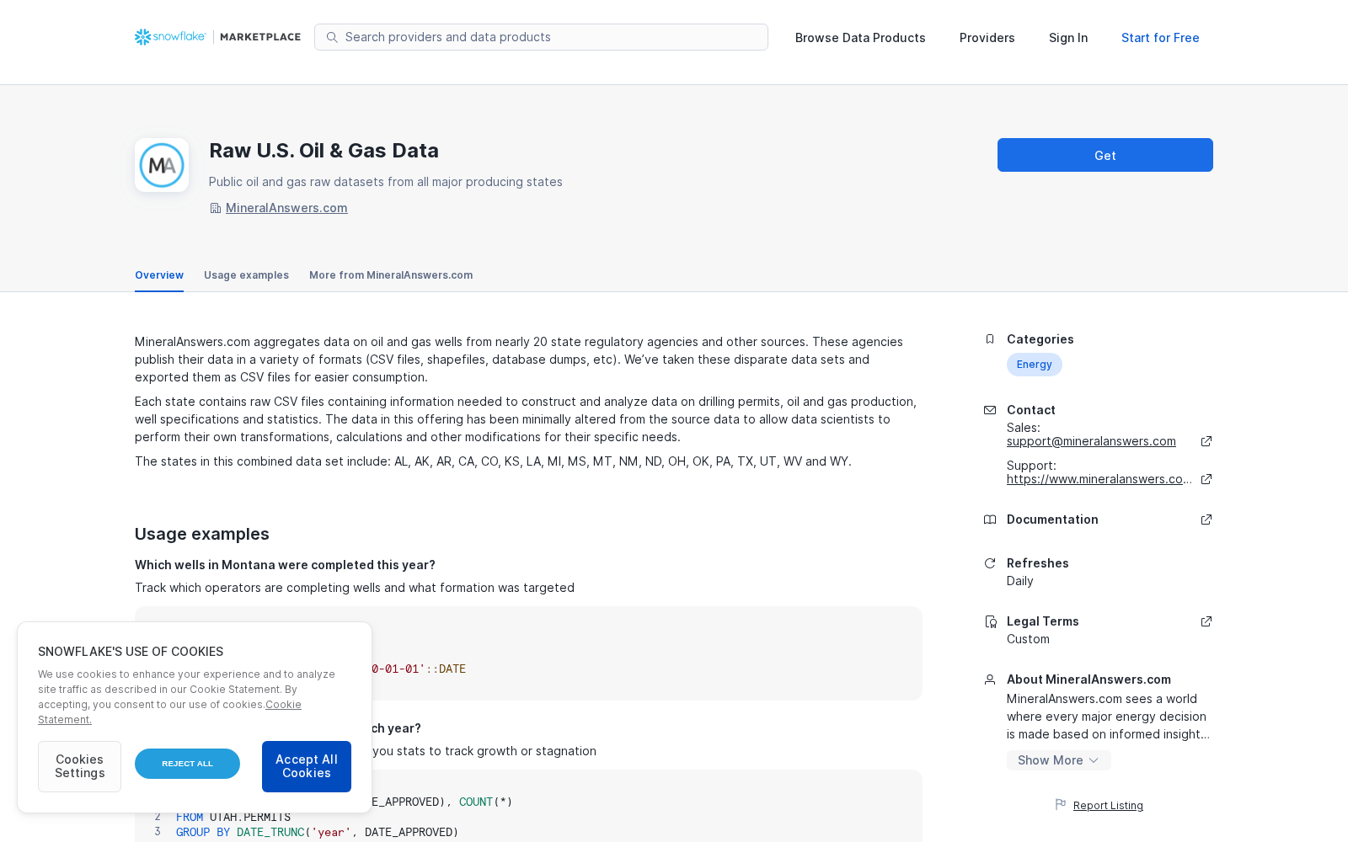Click the MineralAnswers MA provider logo
Viewport: 1348px width, 842px height.
point(162,165)
